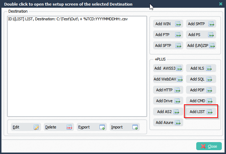
Task: Click the highlighted Add LIST button
Action: tap(201, 112)
